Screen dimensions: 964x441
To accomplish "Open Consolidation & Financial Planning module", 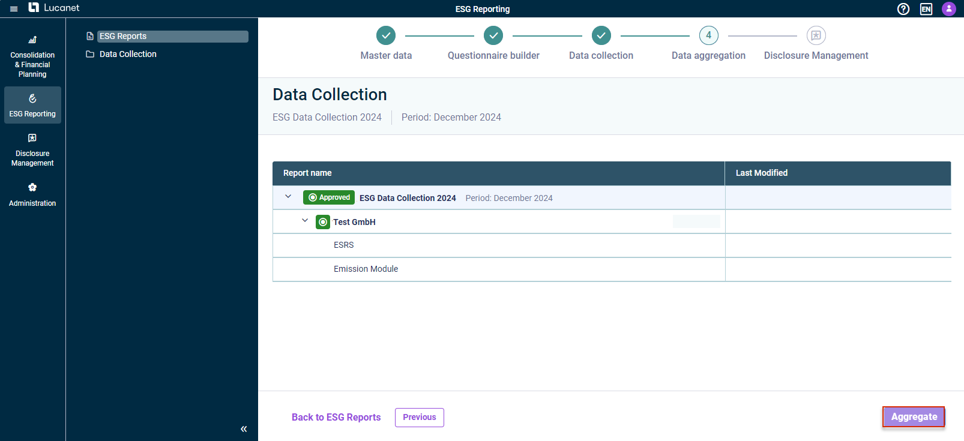I will [x=32, y=57].
